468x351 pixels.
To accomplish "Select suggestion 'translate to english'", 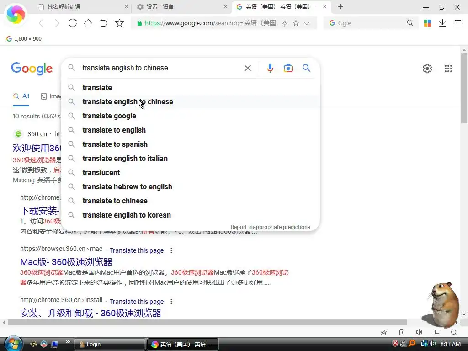I will [x=191, y=130].
